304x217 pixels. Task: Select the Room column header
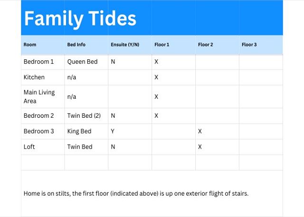pyautogui.click(x=30, y=45)
